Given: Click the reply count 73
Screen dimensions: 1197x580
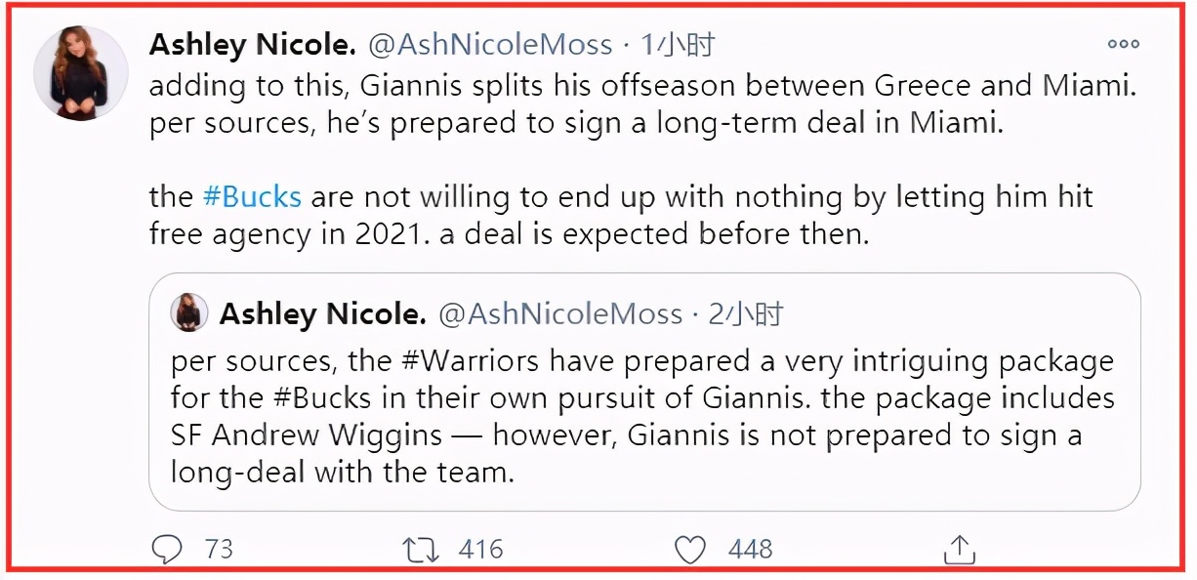Looking at the screenshot, I should tap(219, 549).
